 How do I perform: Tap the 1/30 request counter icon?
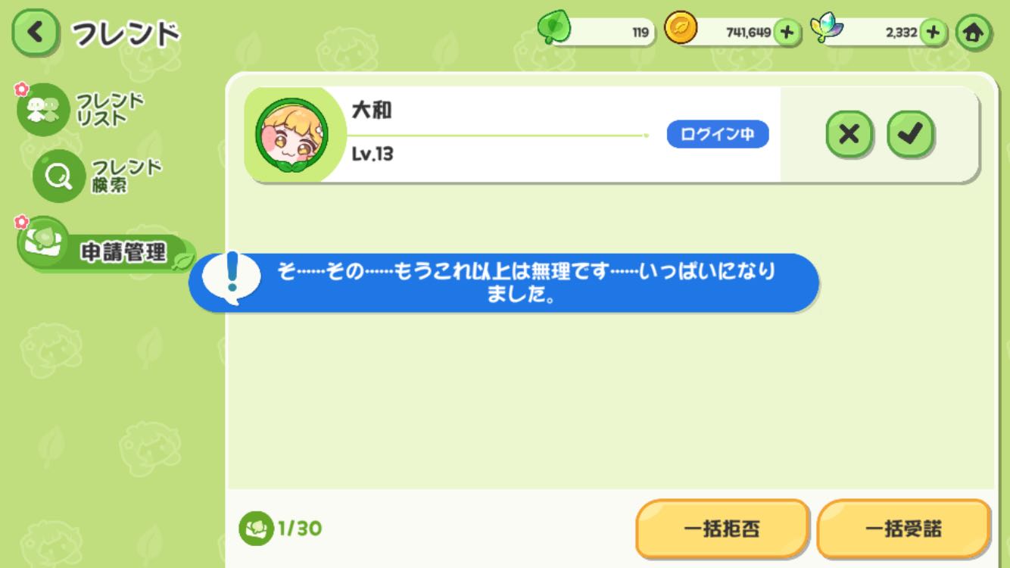pos(256,529)
